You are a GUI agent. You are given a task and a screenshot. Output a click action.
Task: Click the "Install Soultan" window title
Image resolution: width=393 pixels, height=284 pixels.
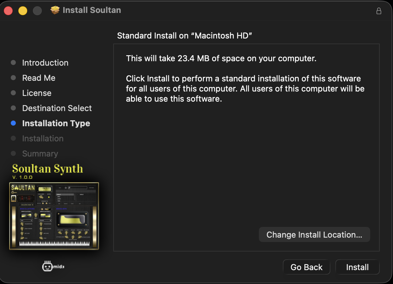(x=92, y=10)
